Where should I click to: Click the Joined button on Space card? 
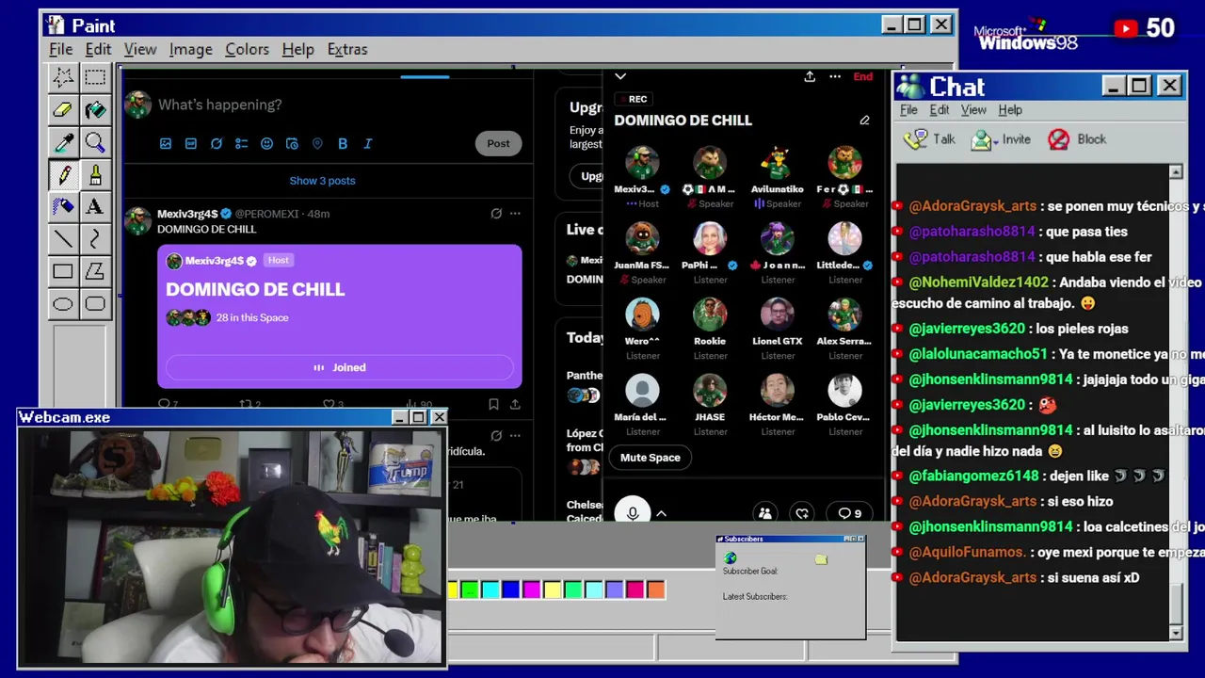(340, 367)
